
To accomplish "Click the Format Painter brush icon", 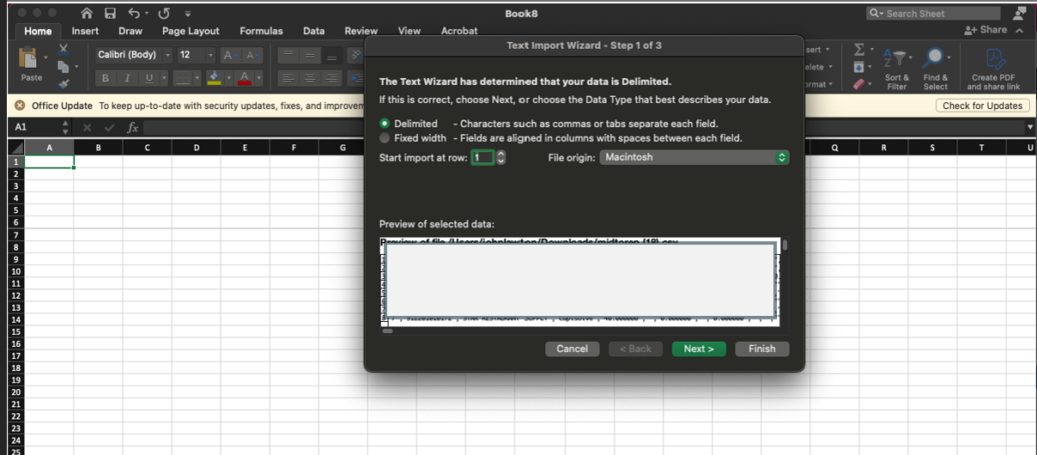I will click(x=64, y=84).
